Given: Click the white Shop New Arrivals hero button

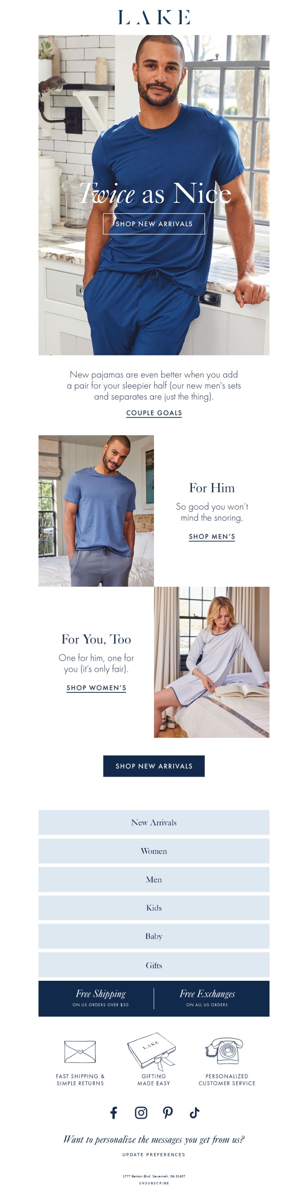Looking at the screenshot, I should pos(154,224).
